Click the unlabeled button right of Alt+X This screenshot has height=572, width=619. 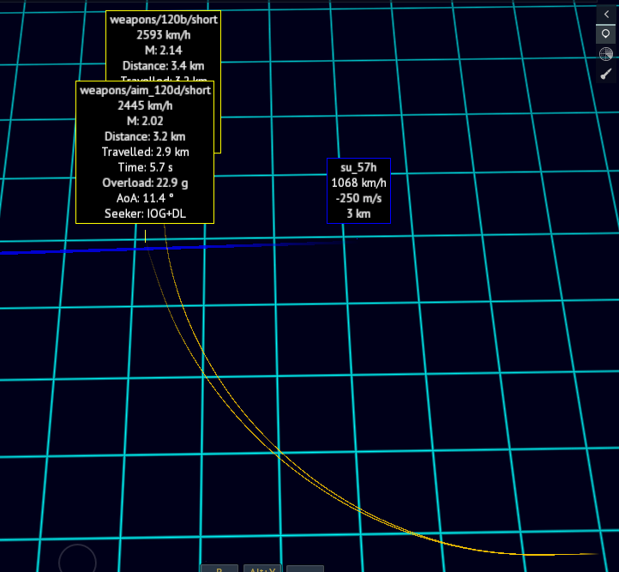[304, 569]
